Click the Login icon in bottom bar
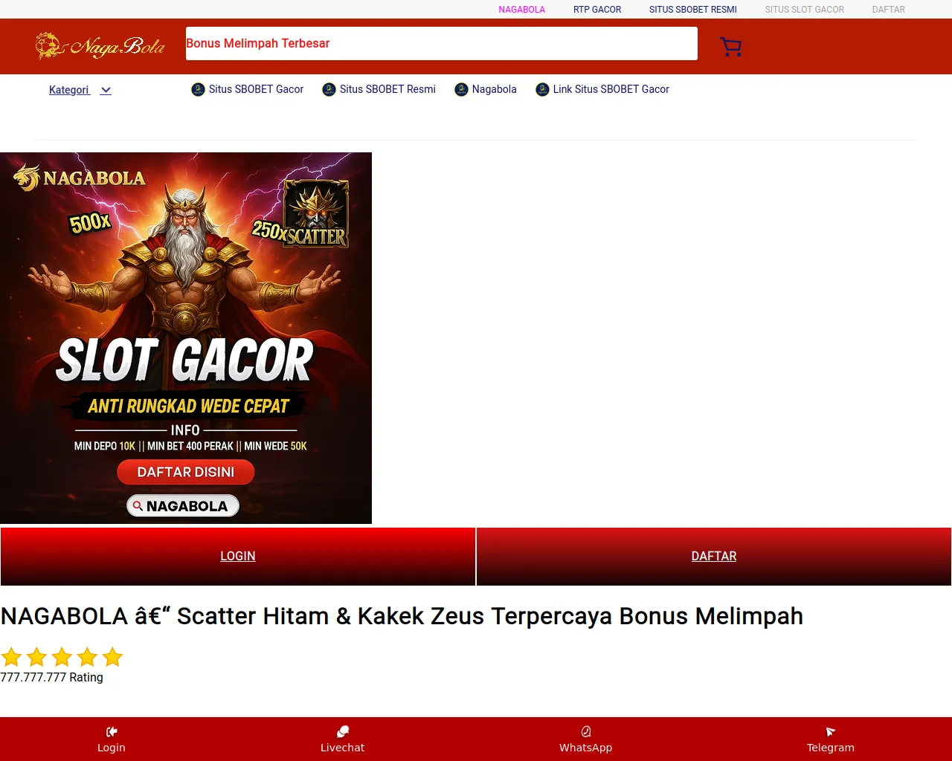952x761 pixels. pos(112,731)
